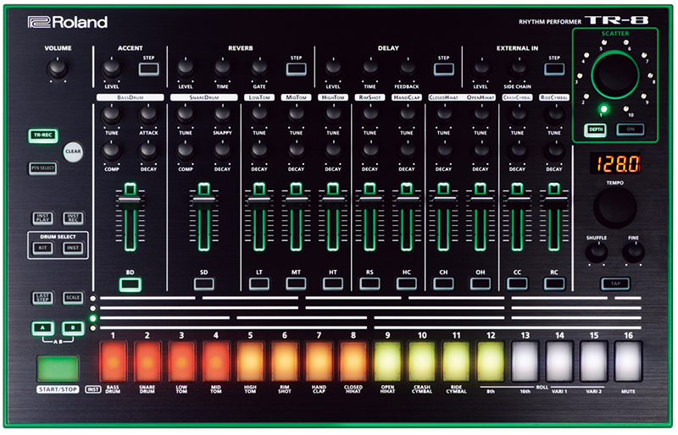Screen dimensions: 678x435
Task: Click the SCALE button
Action: coord(73,298)
